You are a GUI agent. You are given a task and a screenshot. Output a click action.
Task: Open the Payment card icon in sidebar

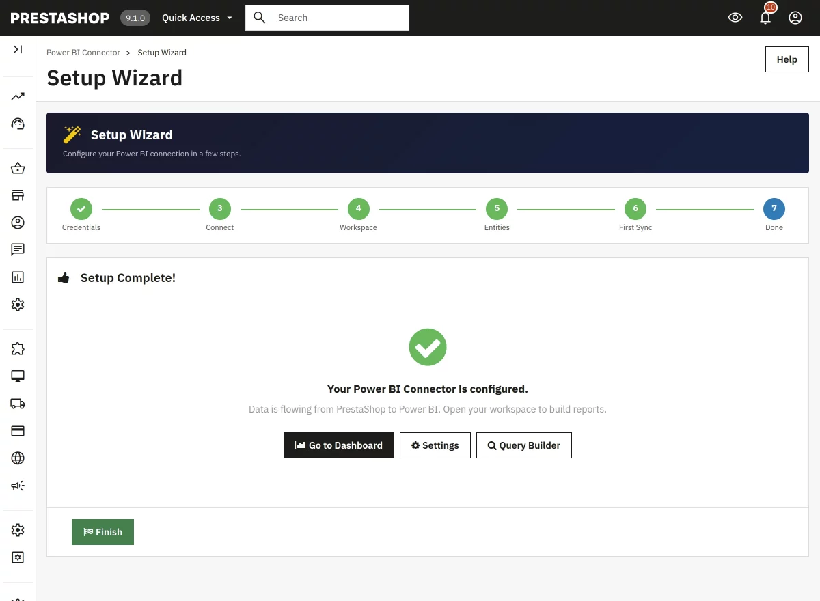point(18,431)
